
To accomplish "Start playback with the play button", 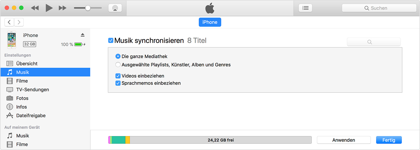I will [49, 8].
